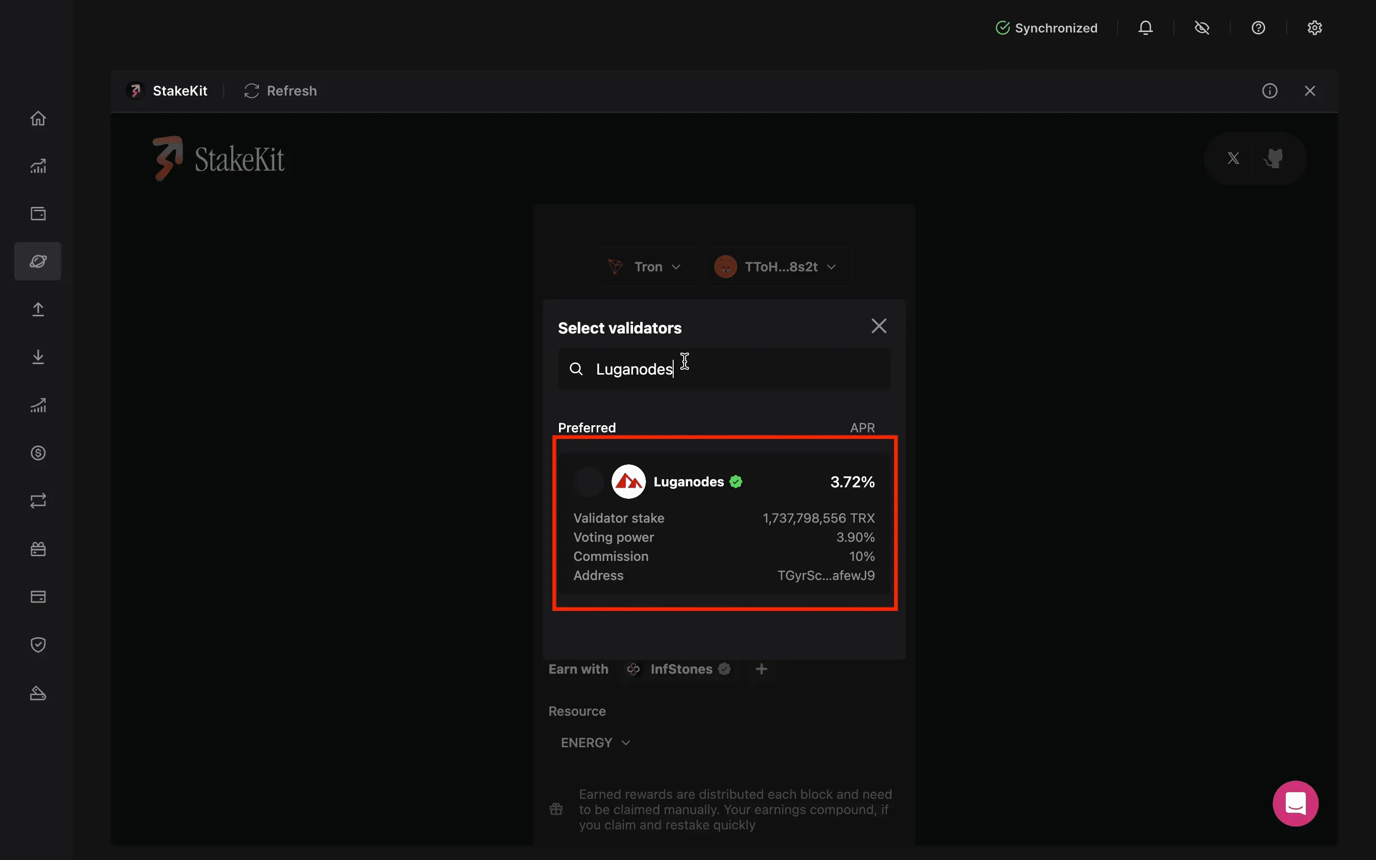The height and width of the screenshot is (860, 1376).
Task: Open Receive via the download arrow icon
Action: pyautogui.click(x=38, y=356)
